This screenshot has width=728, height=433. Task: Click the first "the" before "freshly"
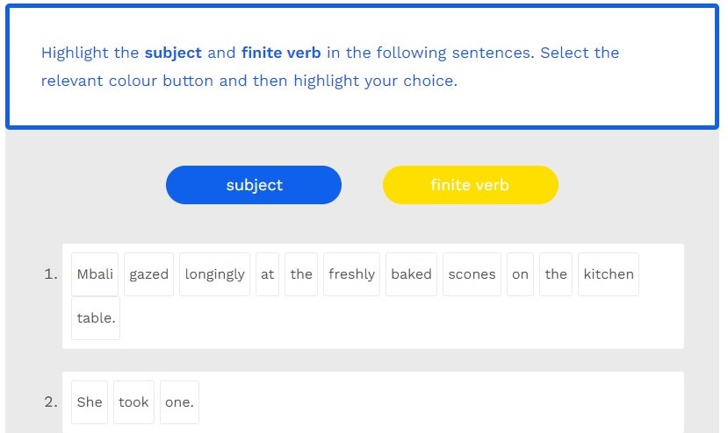tap(301, 274)
